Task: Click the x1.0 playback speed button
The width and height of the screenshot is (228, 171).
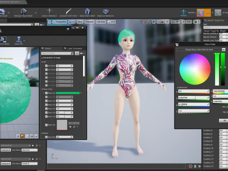Action: 112,22
